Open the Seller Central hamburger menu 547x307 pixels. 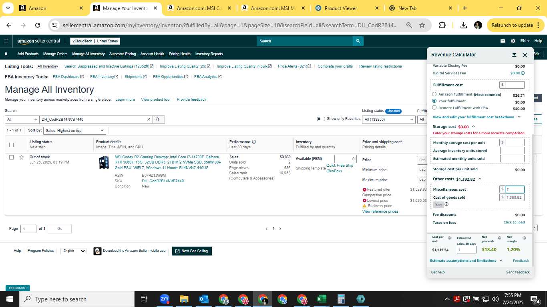pos(6,41)
